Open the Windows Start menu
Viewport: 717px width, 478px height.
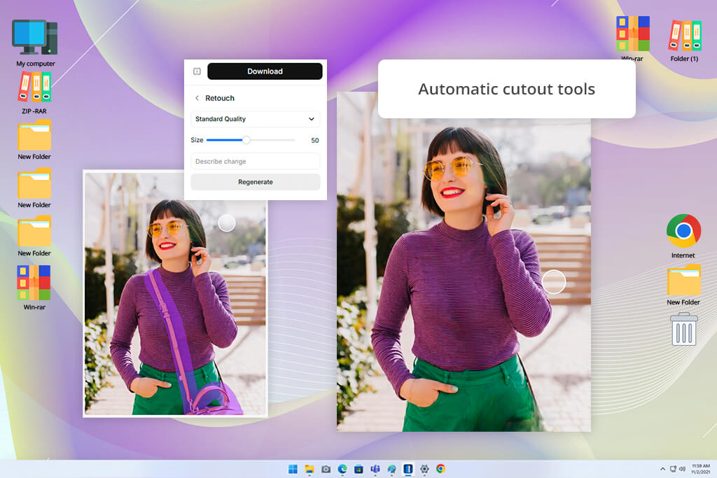point(293,469)
